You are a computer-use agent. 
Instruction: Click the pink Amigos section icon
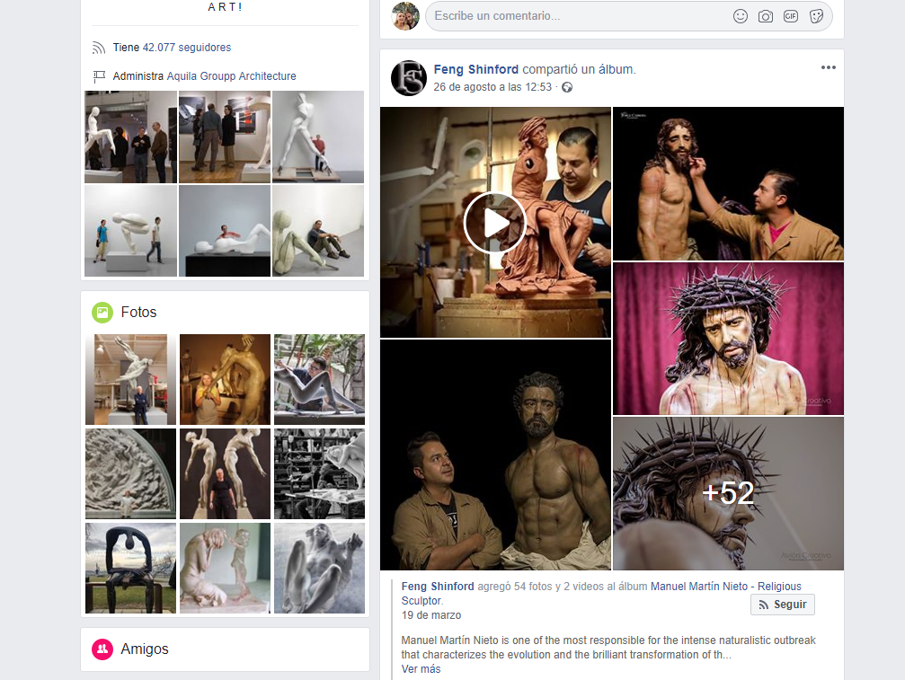point(102,649)
